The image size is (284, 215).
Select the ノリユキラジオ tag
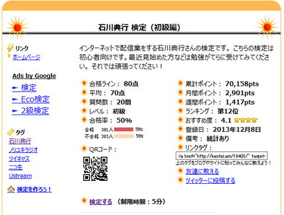click(23, 150)
